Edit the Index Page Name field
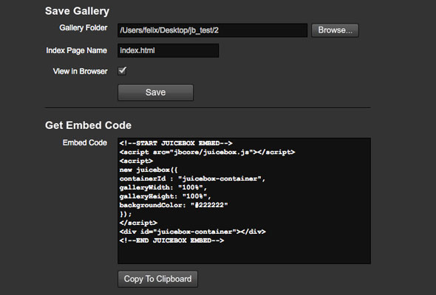436x295 pixels. click(168, 50)
